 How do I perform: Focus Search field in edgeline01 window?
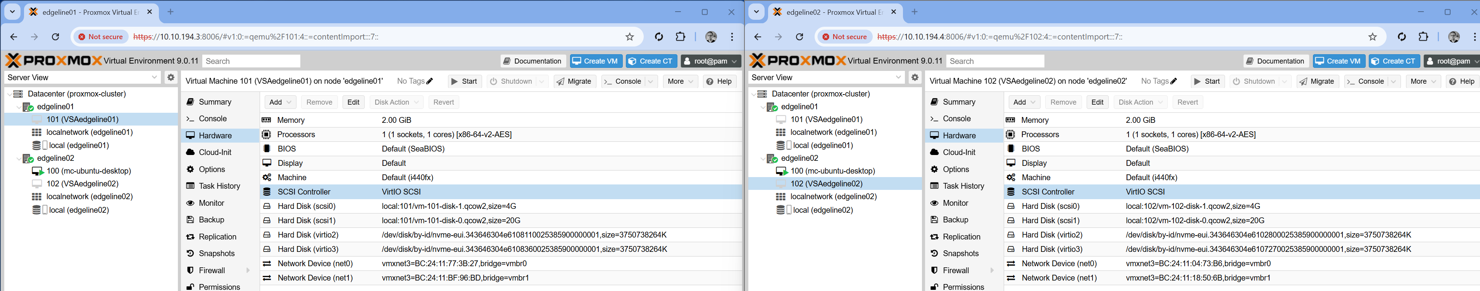250,61
